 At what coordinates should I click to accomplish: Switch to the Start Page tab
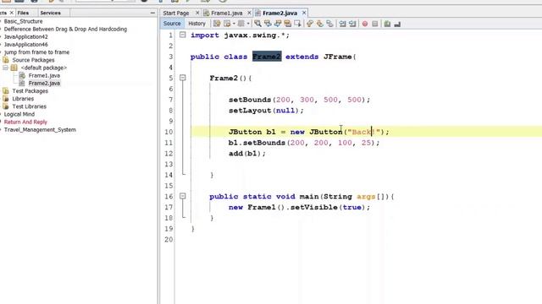point(176,14)
